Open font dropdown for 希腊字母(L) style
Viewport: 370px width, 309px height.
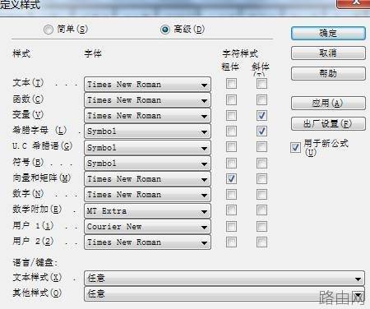[147, 131]
